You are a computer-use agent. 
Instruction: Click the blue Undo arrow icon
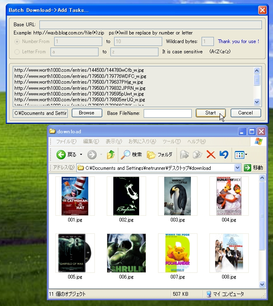coord(224,155)
